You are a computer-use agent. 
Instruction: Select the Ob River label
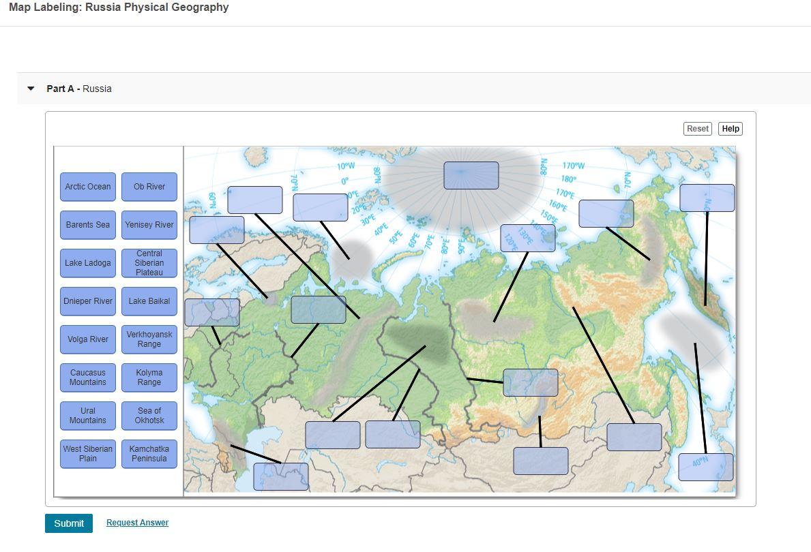tap(149, 187)
